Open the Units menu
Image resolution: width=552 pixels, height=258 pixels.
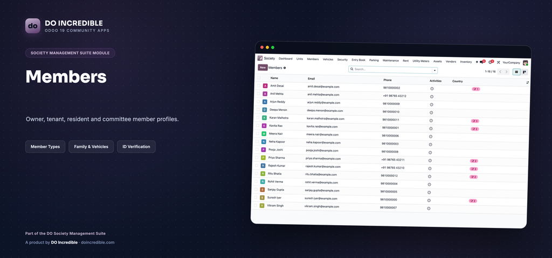coord(300,59)
